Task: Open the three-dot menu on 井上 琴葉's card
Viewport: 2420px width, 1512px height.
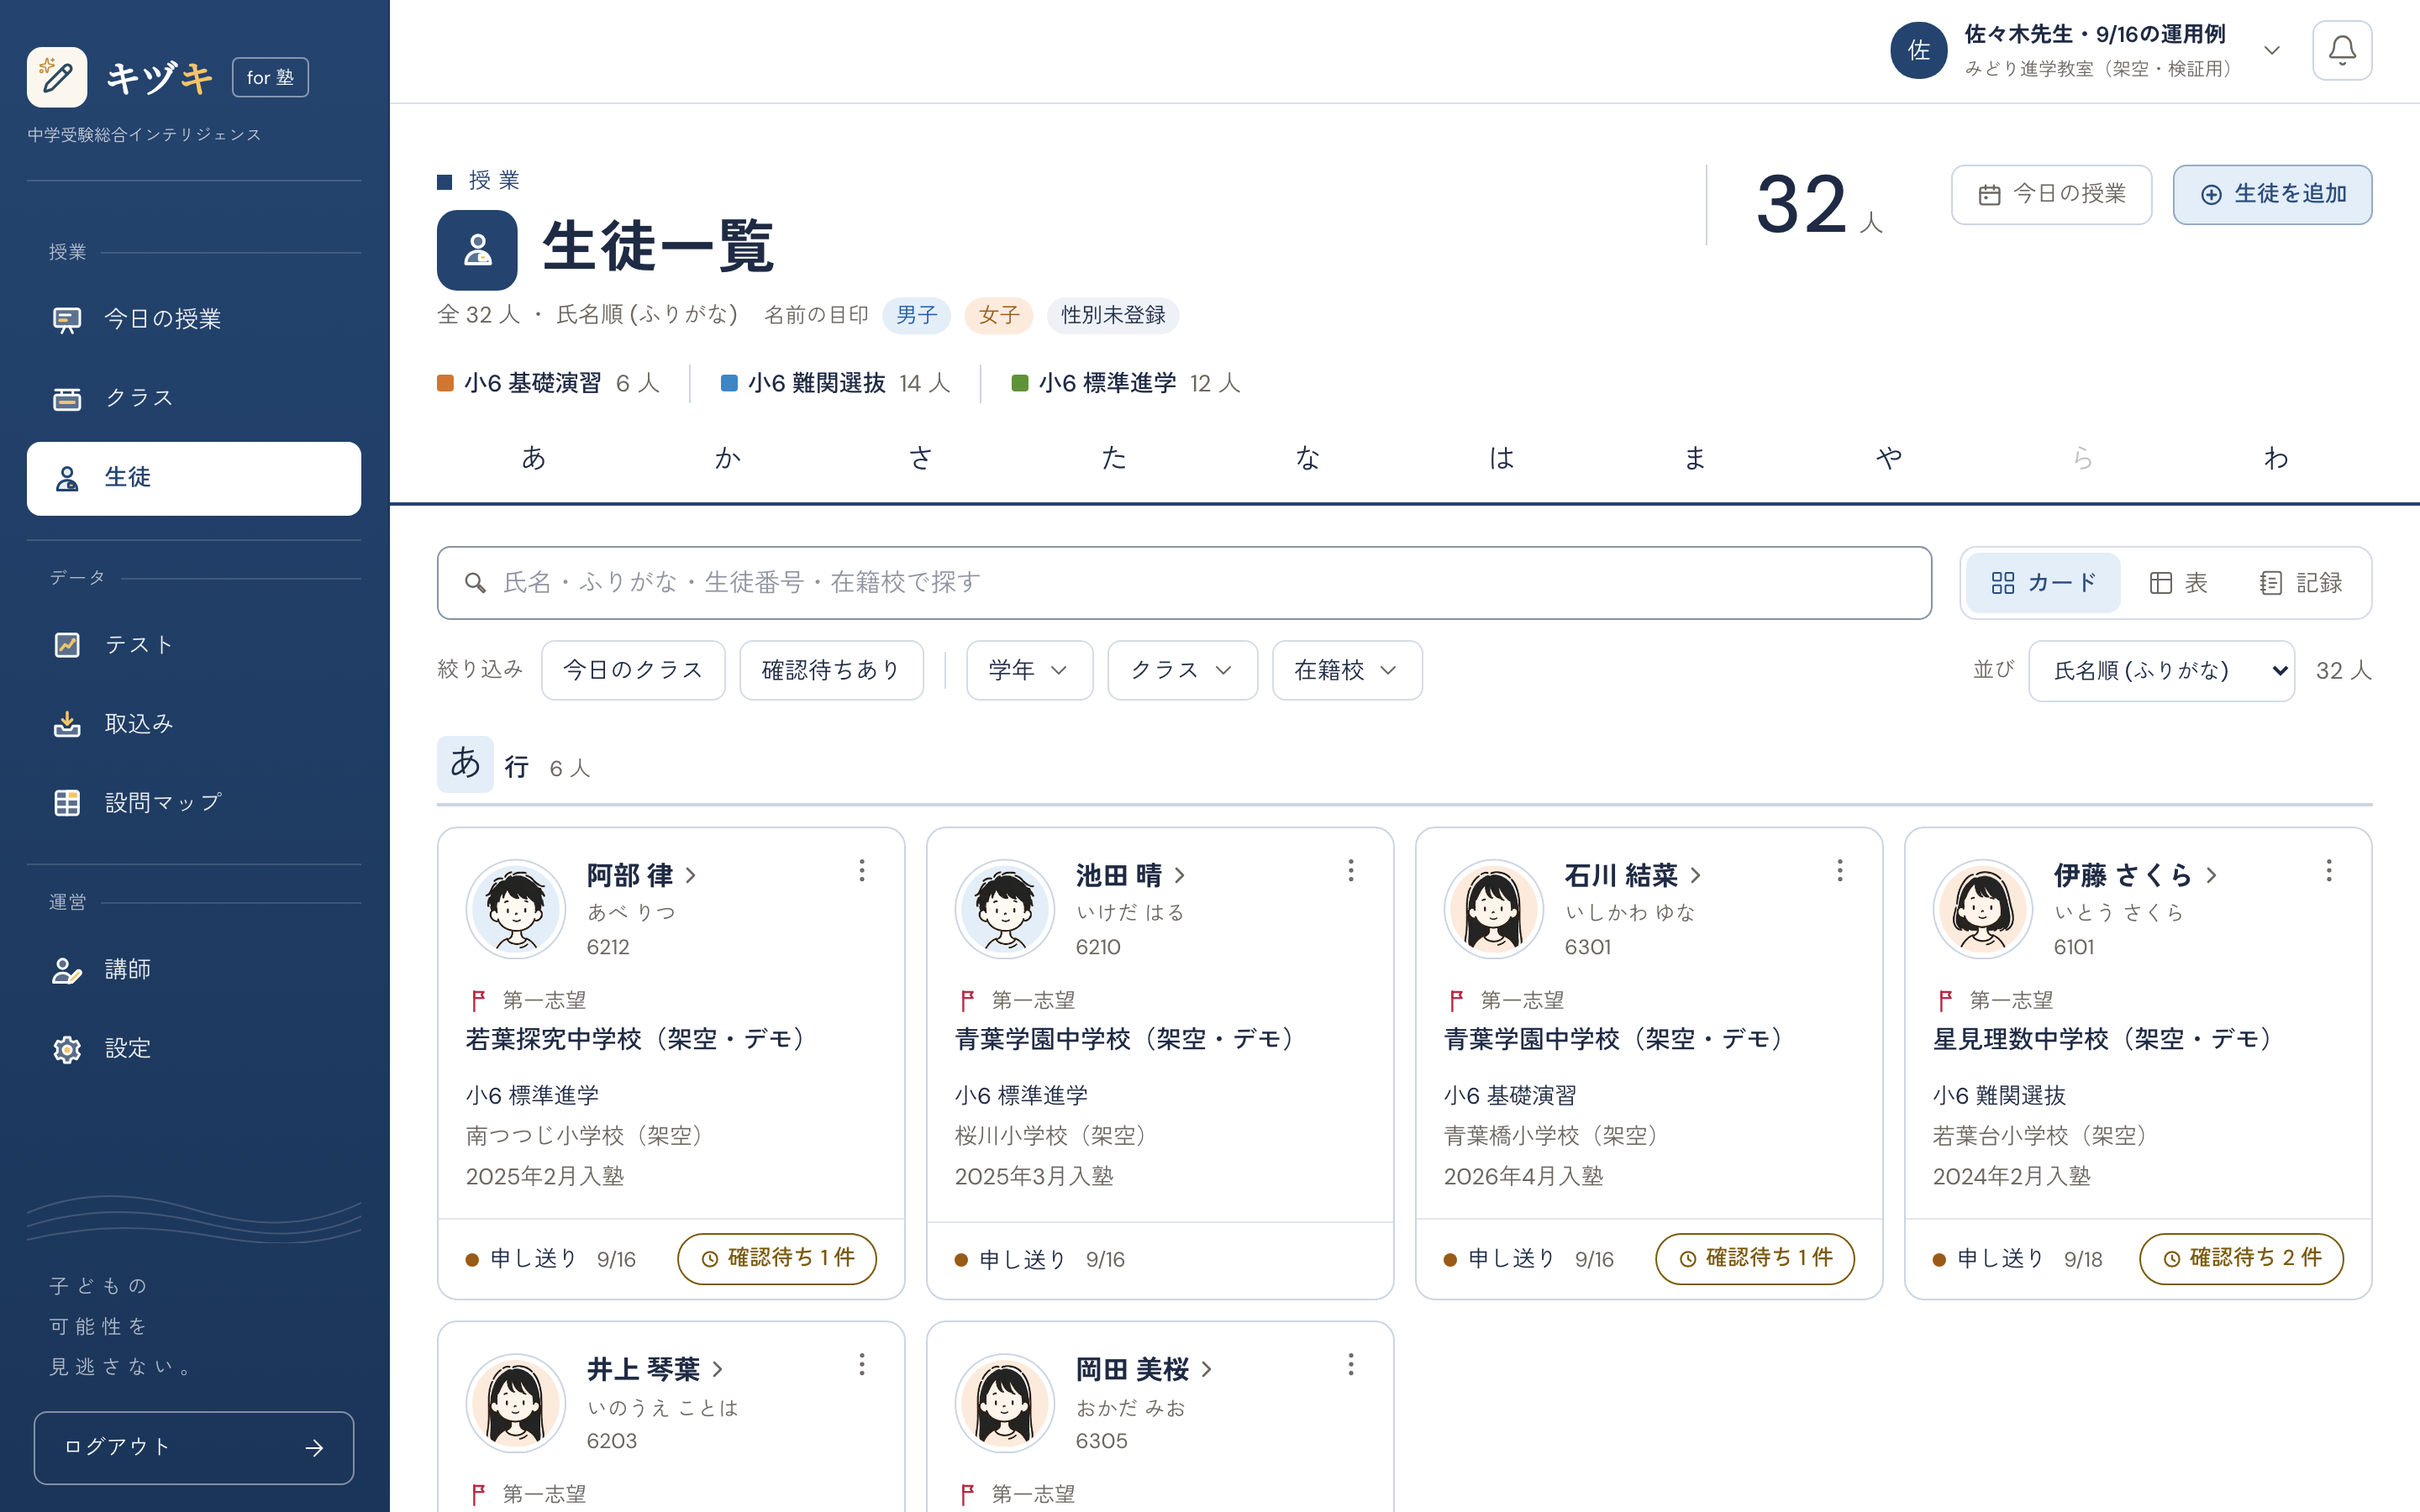Action: (861, 1364)
